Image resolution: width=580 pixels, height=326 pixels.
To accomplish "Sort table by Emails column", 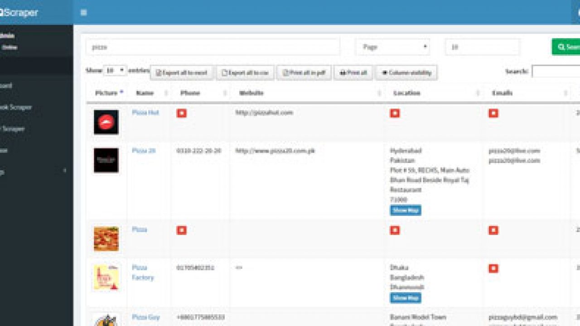I will coord(527,93).
